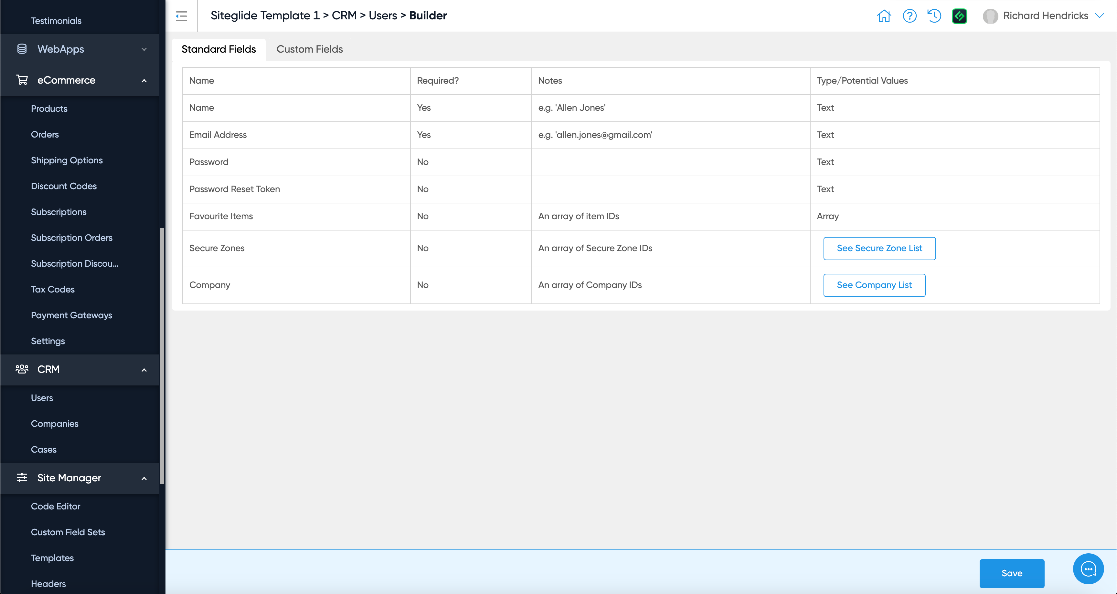Click the See Secure Zone List button
Screen dimensions: 1117x594
879,248
